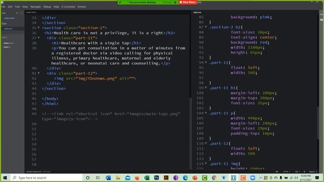The image size is (324, 182).
Task: Open the E-Comment menu
Action: point(68,7)
